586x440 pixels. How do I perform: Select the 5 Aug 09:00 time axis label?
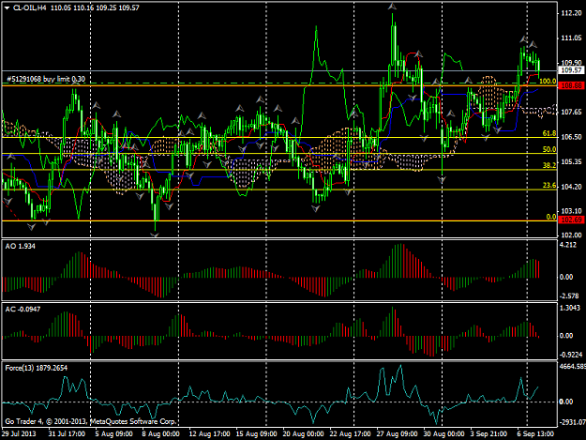pos(114,433)
